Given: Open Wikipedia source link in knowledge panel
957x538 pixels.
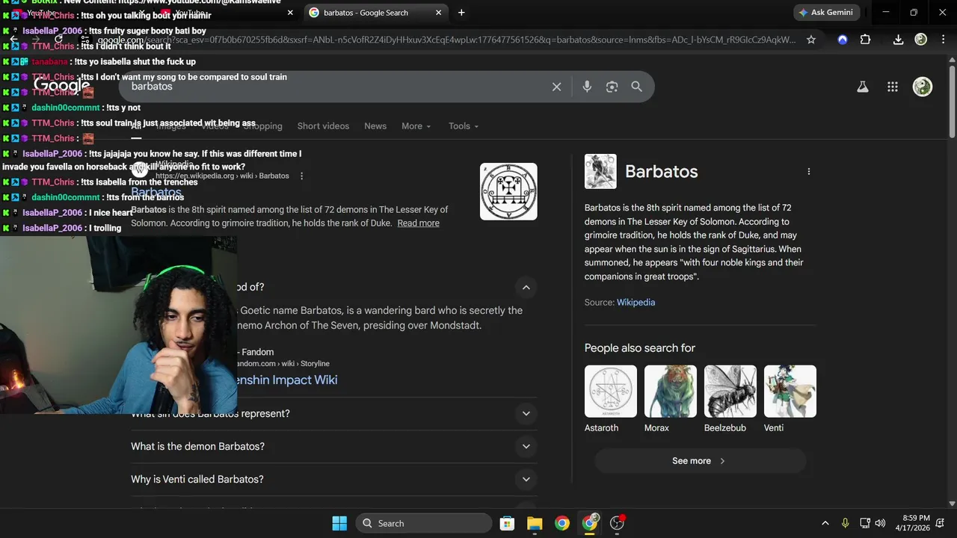Looking at the screenshot, I should (636, 303).
